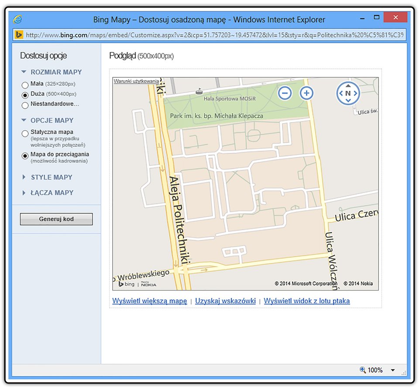
Task: Pan the map south with compass down arrow
Action: click(x=348, y=100)
